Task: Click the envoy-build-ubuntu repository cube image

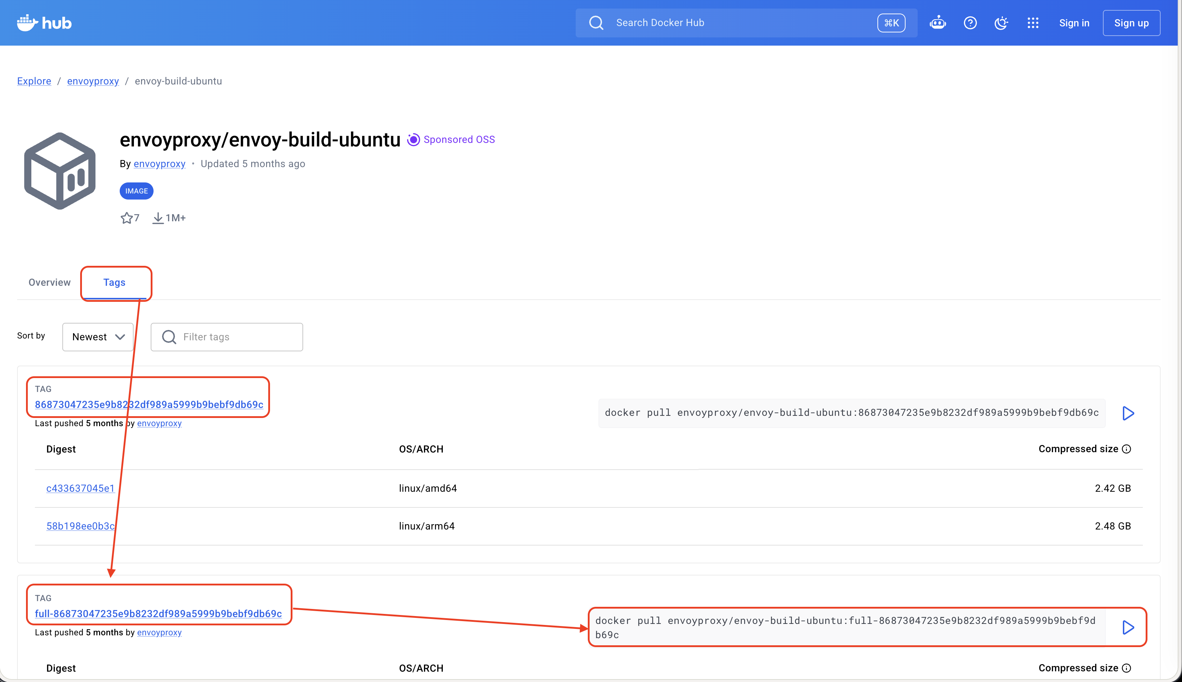Action: 60,171
